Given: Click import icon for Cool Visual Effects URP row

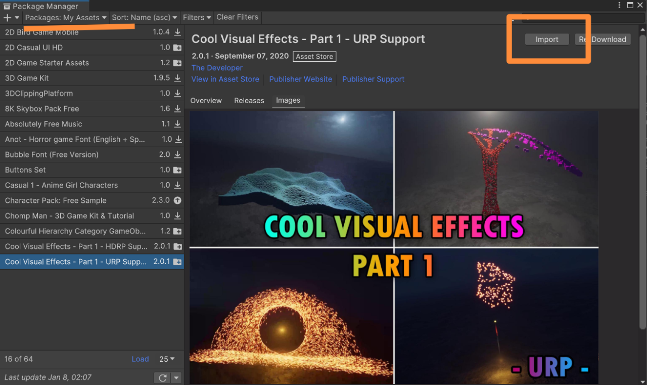Looking at the screenshot, I should tap(177, 262).
